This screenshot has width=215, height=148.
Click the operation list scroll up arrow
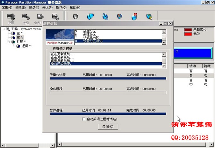click(164, 32)
